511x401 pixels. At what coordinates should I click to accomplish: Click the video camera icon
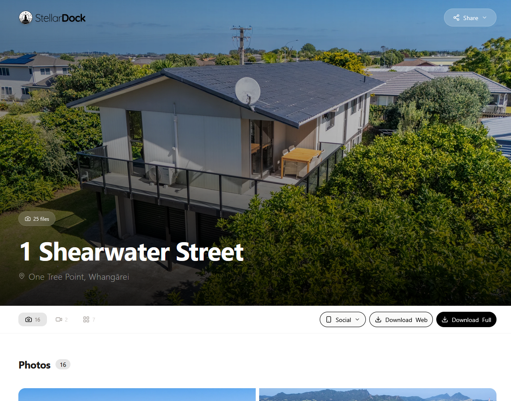pyautogui.click(x=58, y=319)
